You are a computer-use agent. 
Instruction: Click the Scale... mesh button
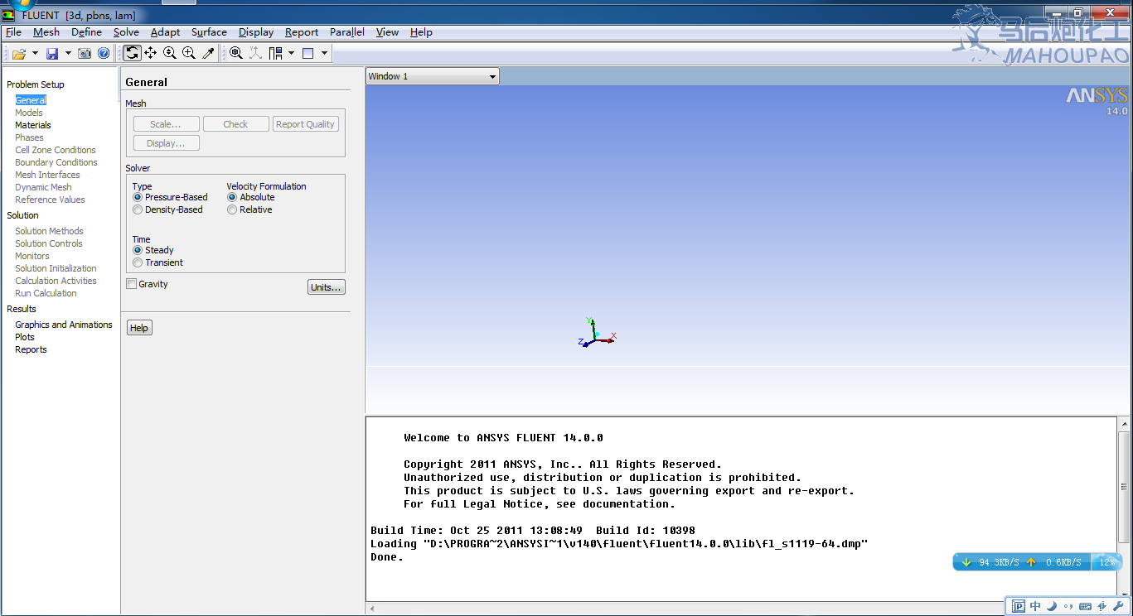point(167,124)
